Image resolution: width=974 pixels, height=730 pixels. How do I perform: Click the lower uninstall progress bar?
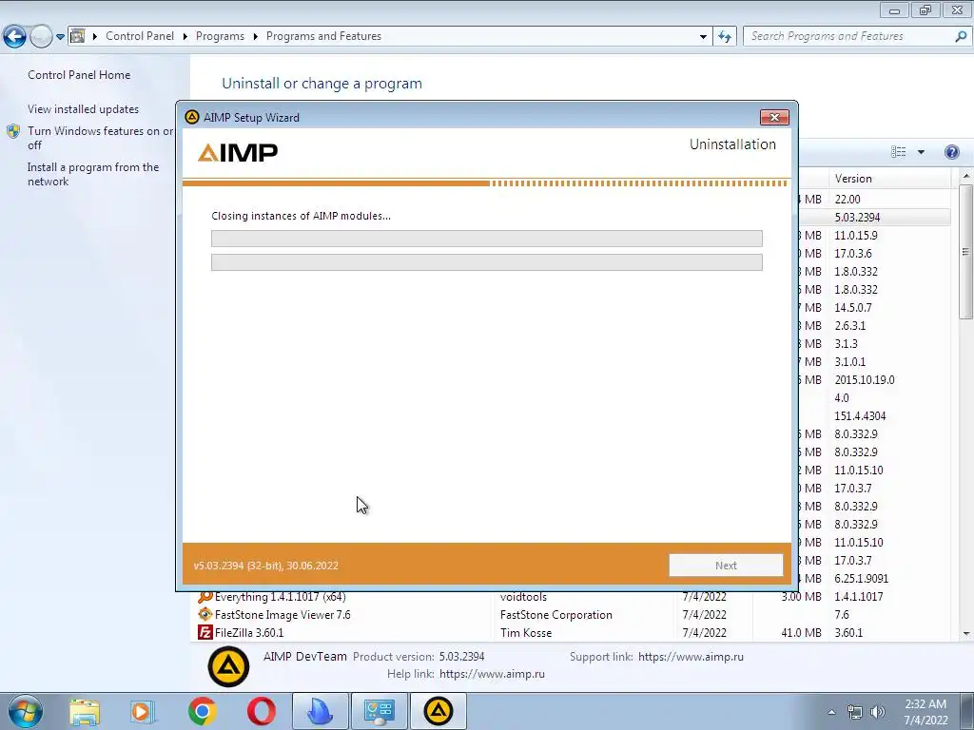click(x=486, y=262)
